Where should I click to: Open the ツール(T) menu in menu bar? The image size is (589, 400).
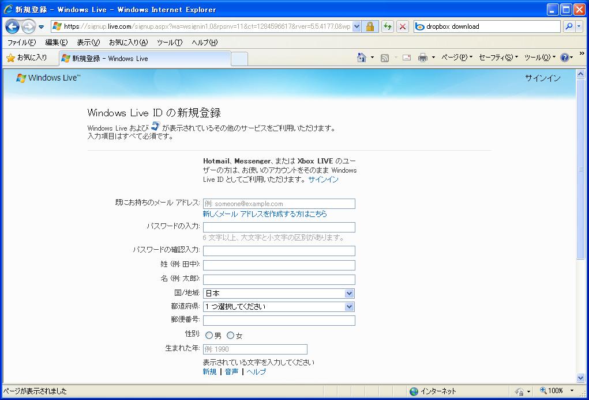(170, 43)
